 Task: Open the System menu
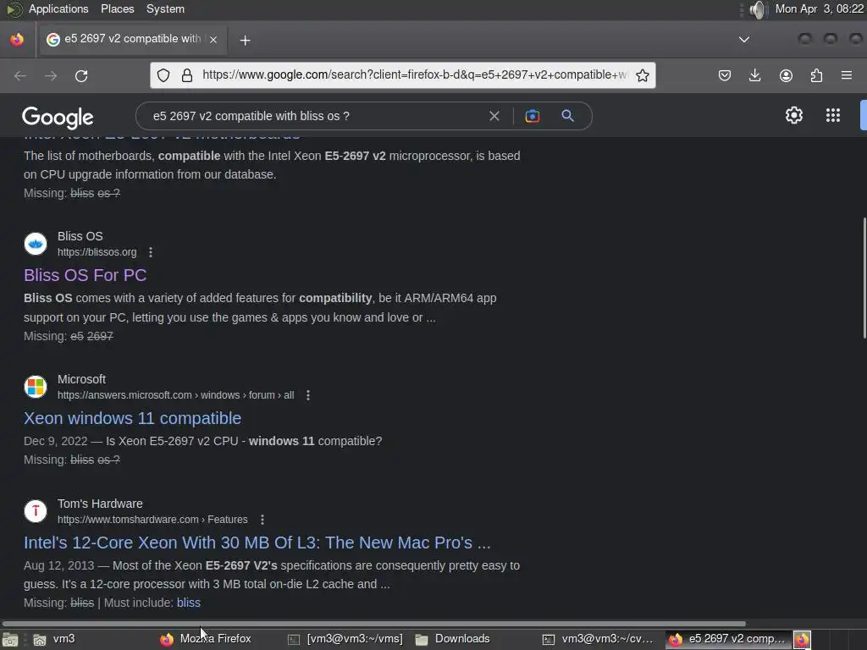coord(165,8)
